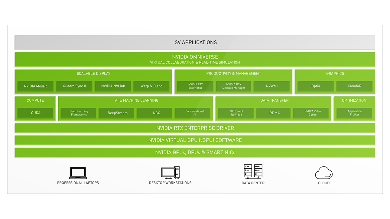Select the NVIDIA RTX Experience box
Screen dimensions: 390x219
coord(195,86)
